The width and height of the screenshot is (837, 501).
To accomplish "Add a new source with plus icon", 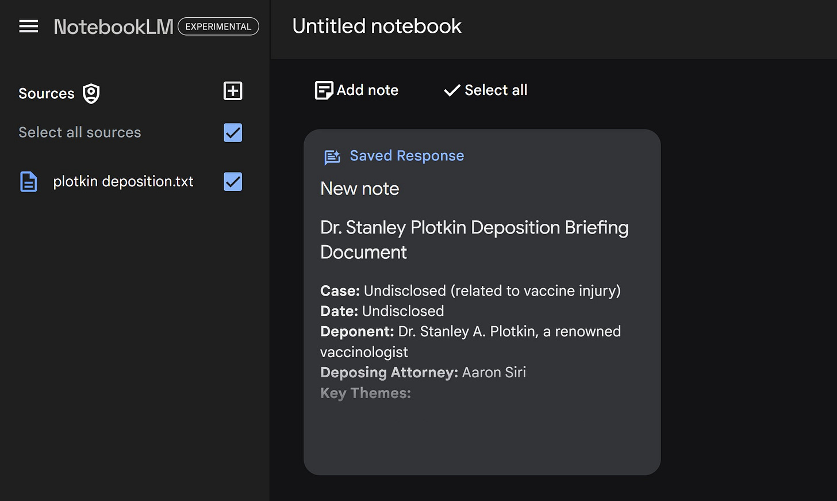I will pos(233,91).
